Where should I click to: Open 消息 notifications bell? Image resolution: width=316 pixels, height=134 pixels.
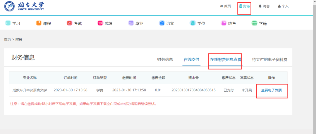click(264, 6)
